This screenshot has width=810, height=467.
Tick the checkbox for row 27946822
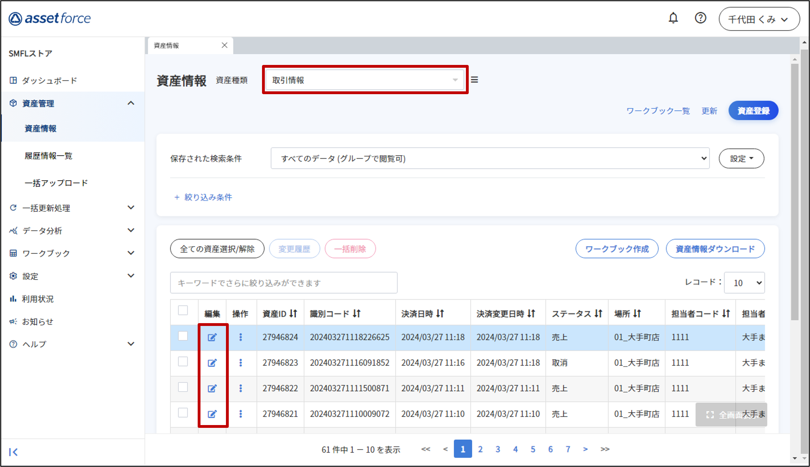(x=183, y=387)
